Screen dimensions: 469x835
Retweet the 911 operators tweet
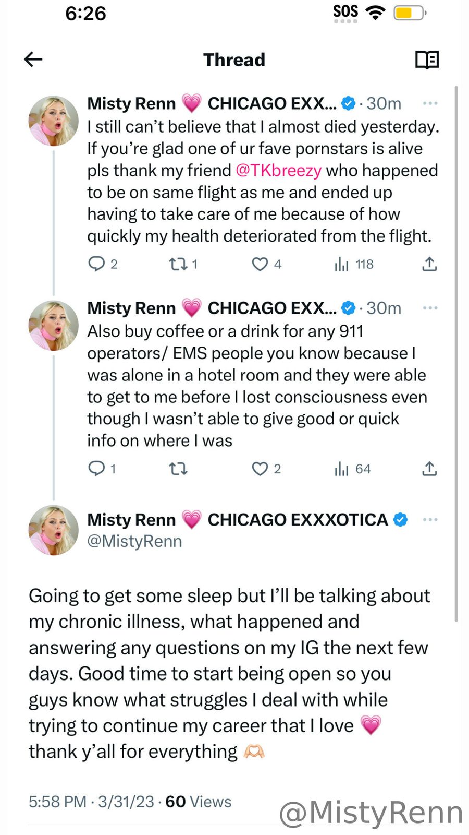(178, 469)
